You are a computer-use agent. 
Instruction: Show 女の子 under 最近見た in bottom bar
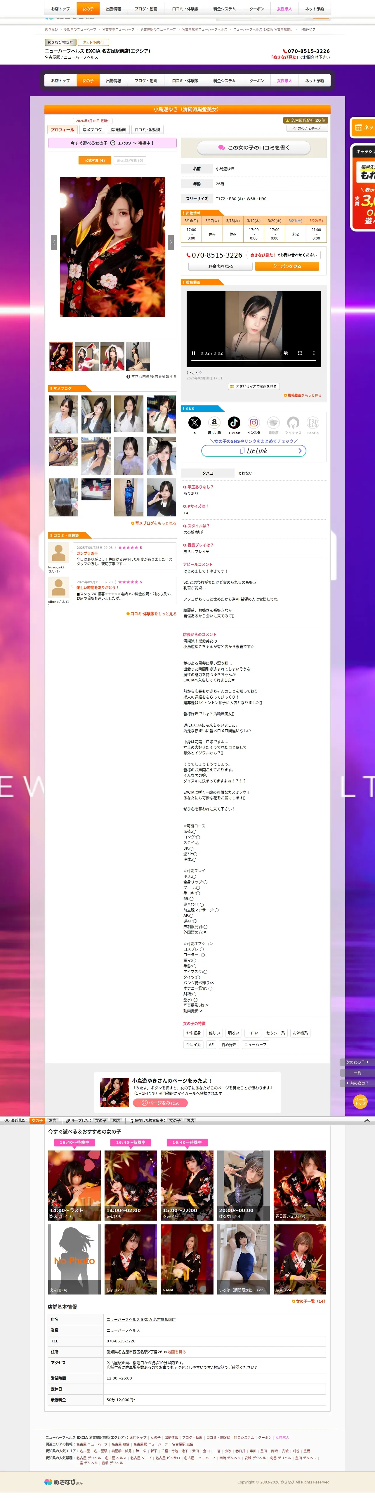[x=37, y=1120]
